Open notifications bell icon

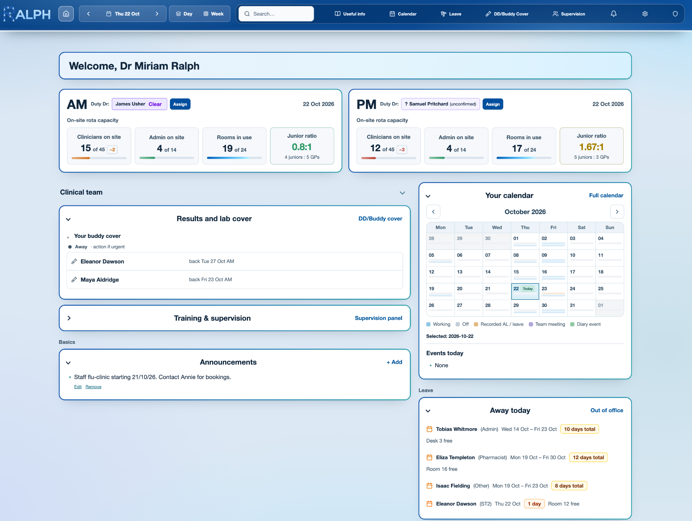[614, 14]
